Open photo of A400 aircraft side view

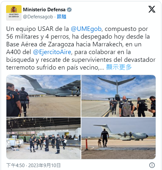click(x=43, y=96)
